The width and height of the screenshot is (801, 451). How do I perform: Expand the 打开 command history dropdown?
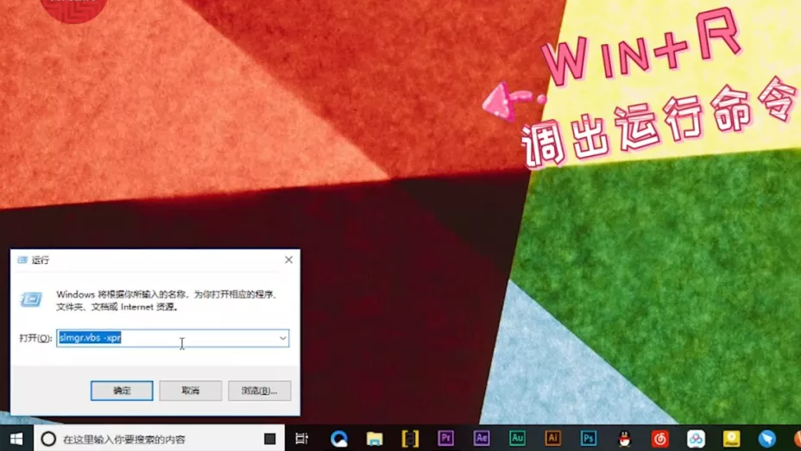point(282,338)
